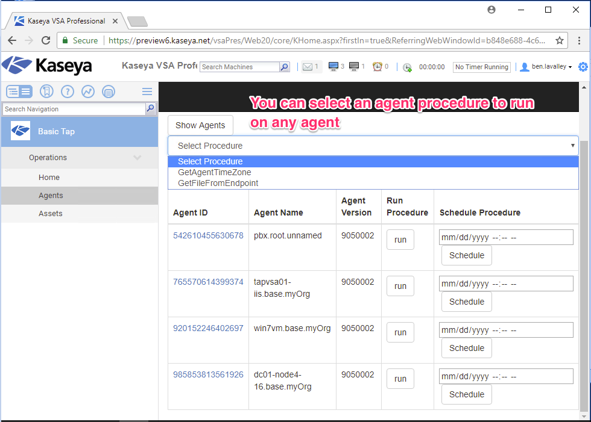
Task: Click Schedule for pbx.root.unnamed
Action: point(467,255)
